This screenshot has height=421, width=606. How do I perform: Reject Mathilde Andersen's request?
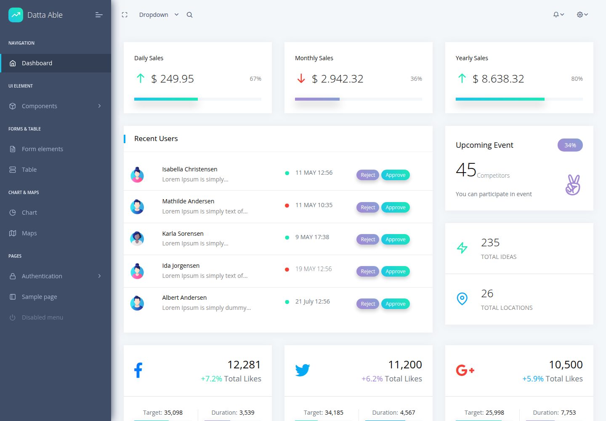tap(368, 208)
